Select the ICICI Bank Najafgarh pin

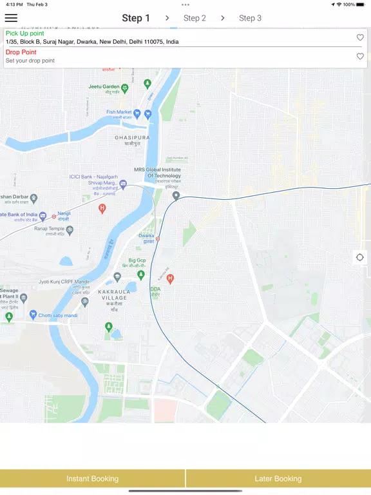[x=124, y=184]
